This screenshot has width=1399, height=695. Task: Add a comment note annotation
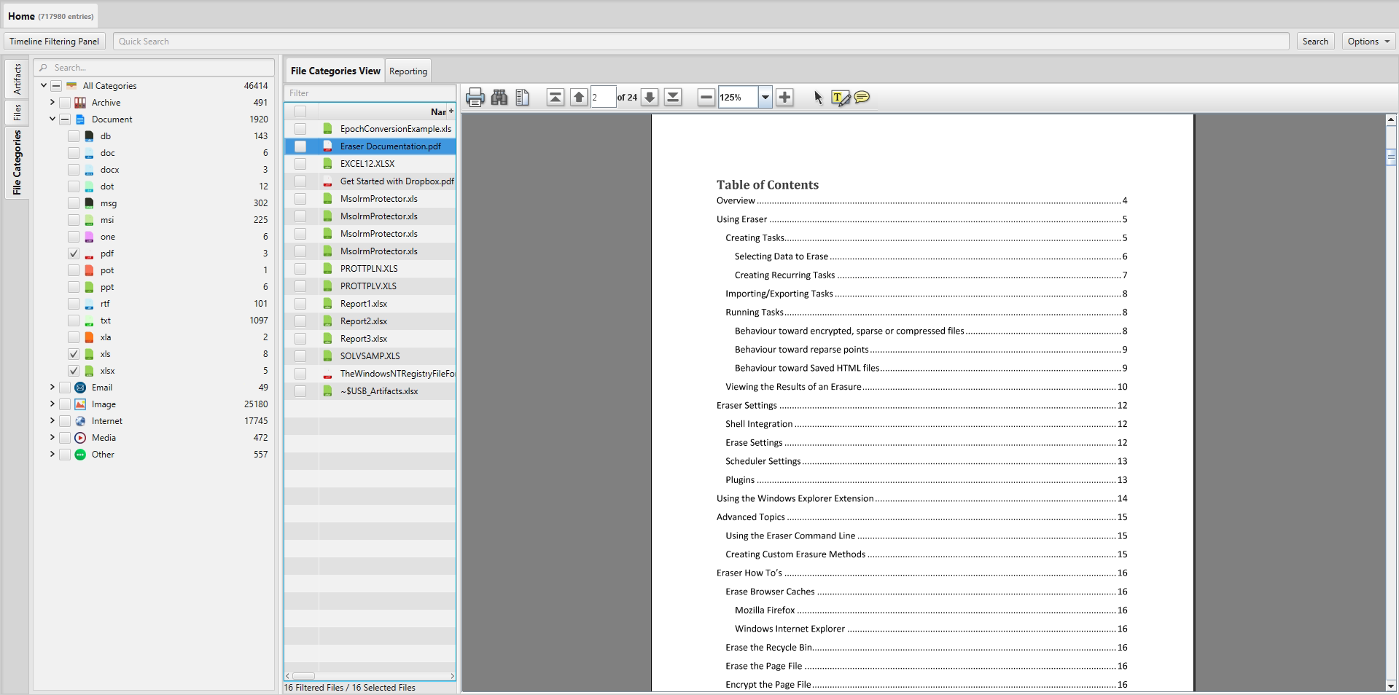(x=862, y=97)
